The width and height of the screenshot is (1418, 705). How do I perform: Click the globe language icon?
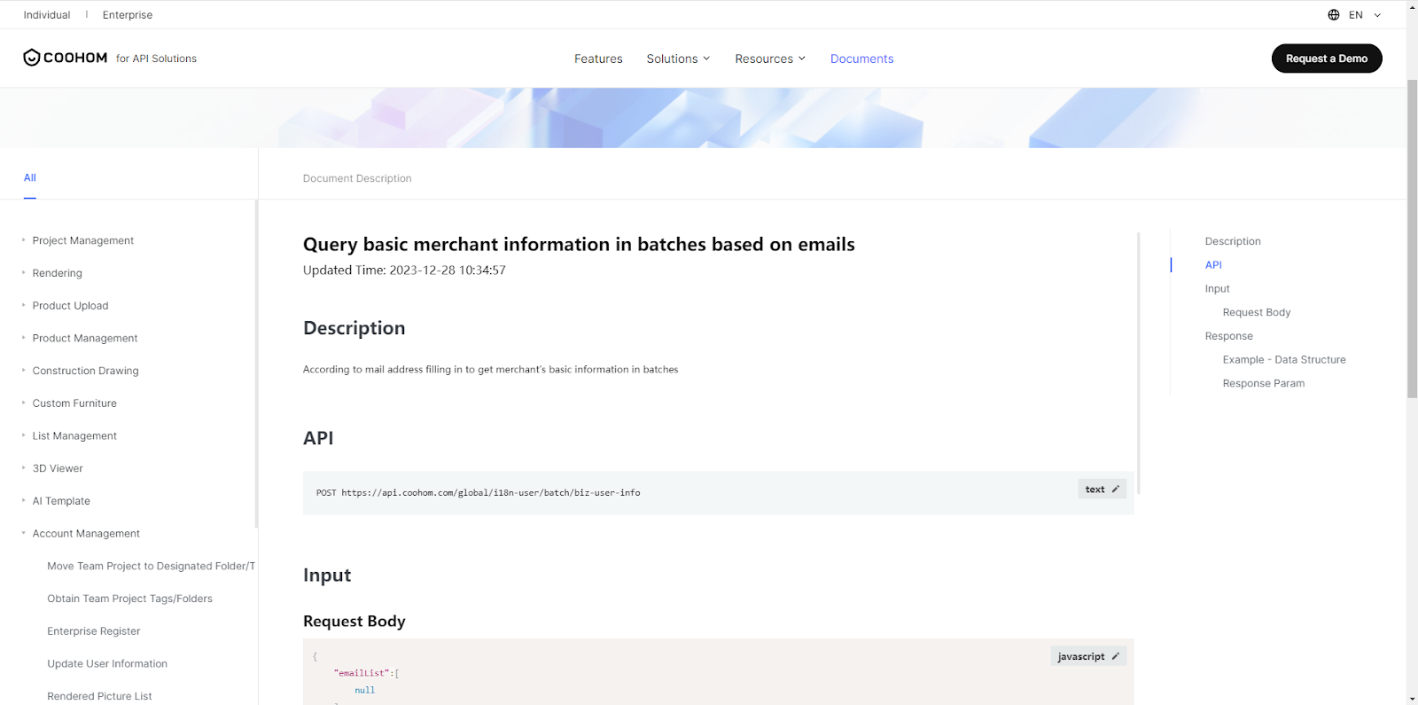tap(1333, 15)
